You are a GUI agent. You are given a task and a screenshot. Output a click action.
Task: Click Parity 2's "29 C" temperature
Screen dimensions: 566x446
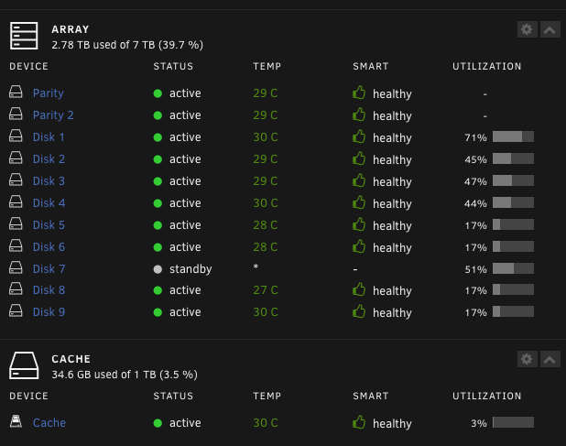[266, 115]
